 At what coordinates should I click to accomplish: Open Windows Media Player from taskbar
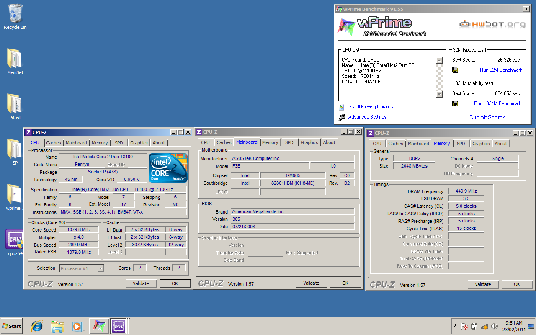click(x=77, y=326)
